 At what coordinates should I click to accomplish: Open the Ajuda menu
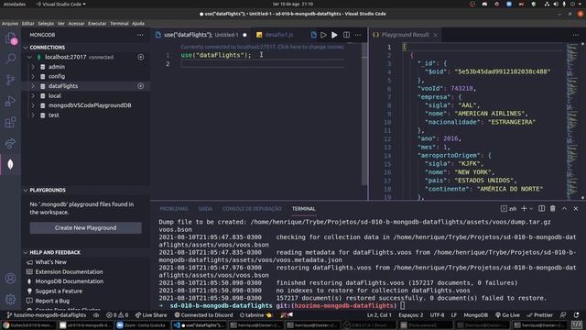(x=138, y=23)
